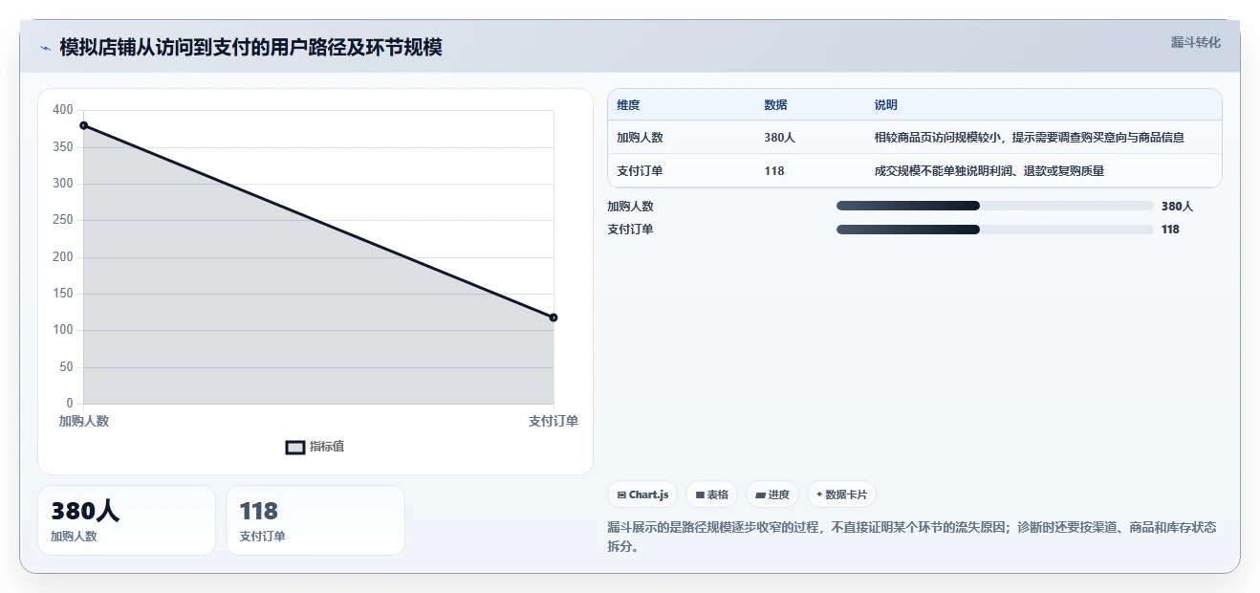Click the 漏斗展示的是路径规模 footnote text
Image resolution: width=1260 pixels, height=593 pixels.
pos(912,537)
